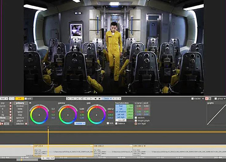This screenshot has width=226, height=162.
Task: Click the sat shadow label button
Action: coord(121,112)
